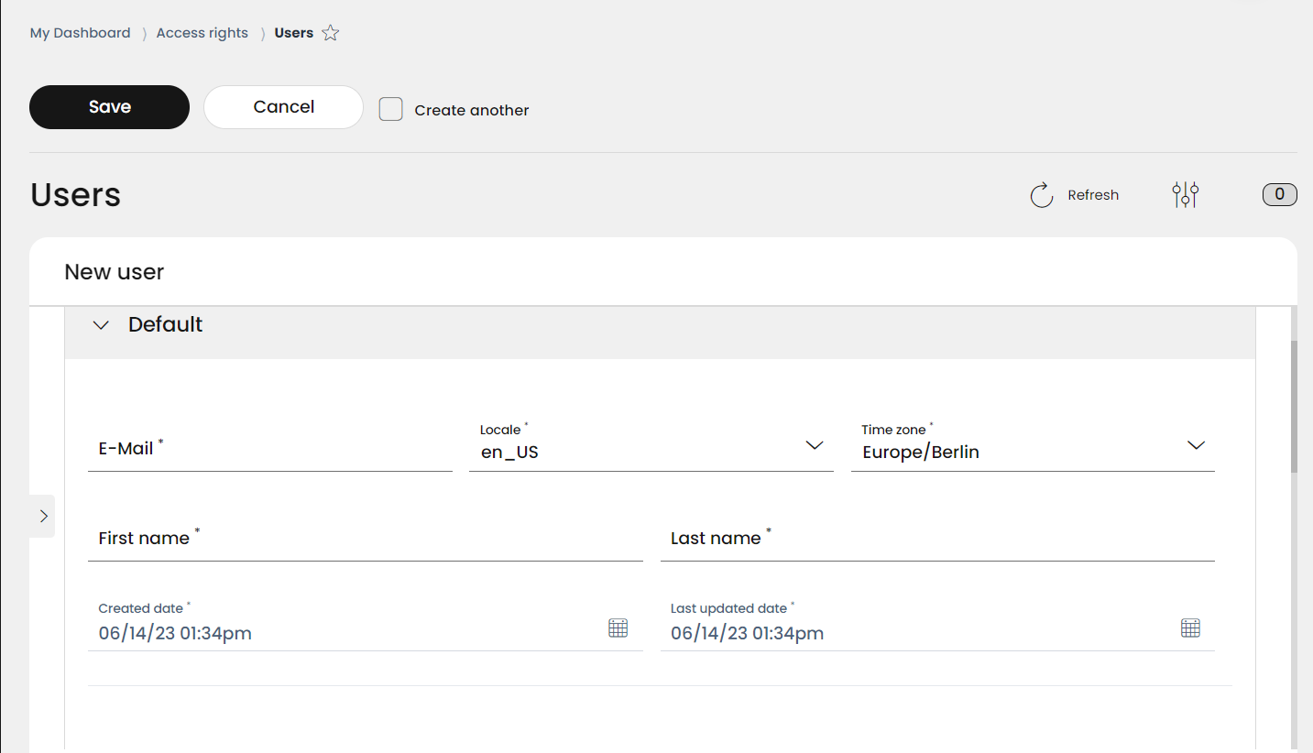
Task: Focus the First name field
Action: (x=366, y=538)
